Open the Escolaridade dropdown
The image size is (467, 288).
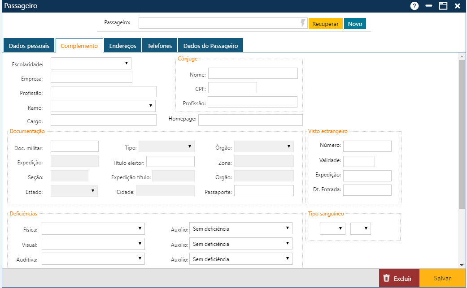(x=91, y=64)
